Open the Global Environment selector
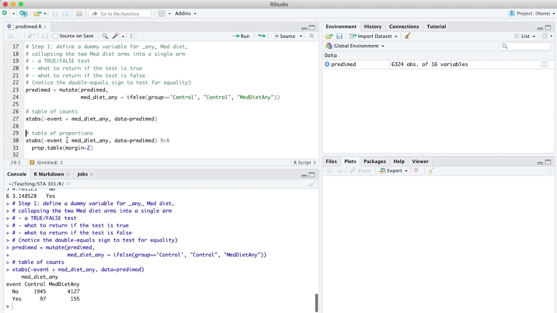The width and height of the screenshot is (557, 313). pyautogui.click(x=356, y=46)
